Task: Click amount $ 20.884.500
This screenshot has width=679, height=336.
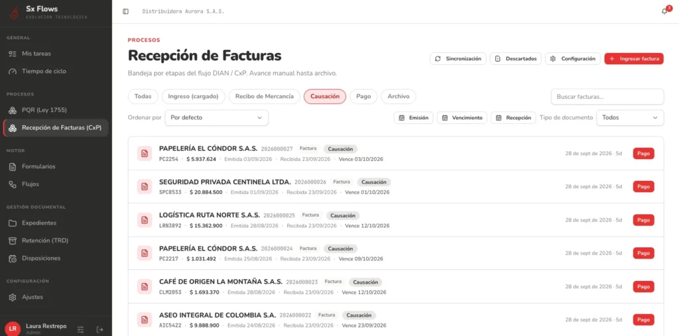Action: click(206, 192)
